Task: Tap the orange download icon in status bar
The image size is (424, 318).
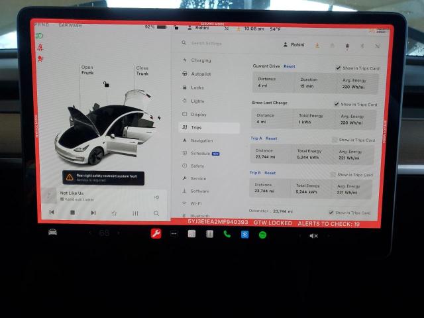Action: (238, 28)
